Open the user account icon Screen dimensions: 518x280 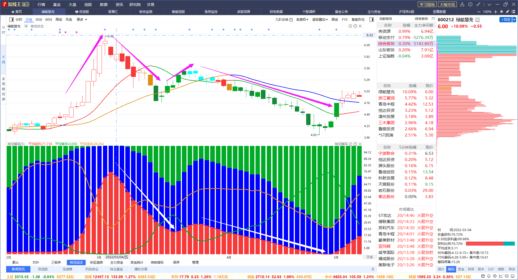462,4
